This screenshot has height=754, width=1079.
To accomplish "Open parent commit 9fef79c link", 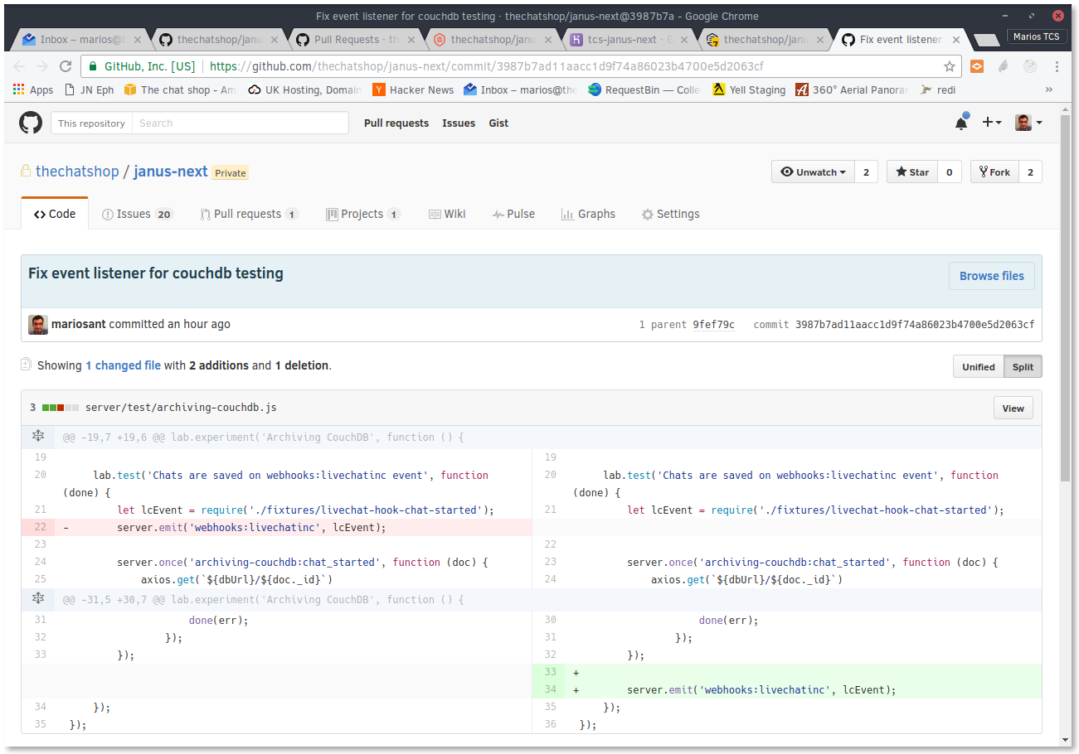I will 713,325.
